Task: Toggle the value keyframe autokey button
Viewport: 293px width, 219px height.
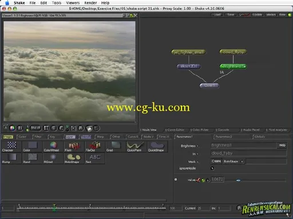Action: pyautogui.click(x=203, y=180)
